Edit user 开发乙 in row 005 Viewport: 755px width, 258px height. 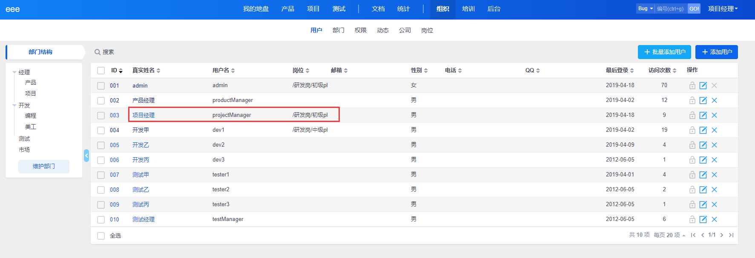tap(703, 145)
